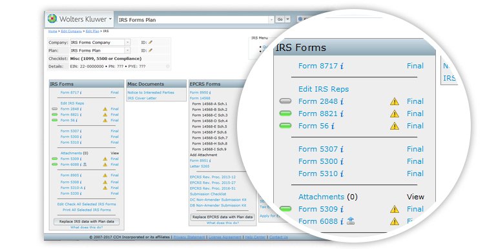This screenshot has height=249, width=496.
Task: Open the Edit Company breadcrumb
Action: coord(71,31)
